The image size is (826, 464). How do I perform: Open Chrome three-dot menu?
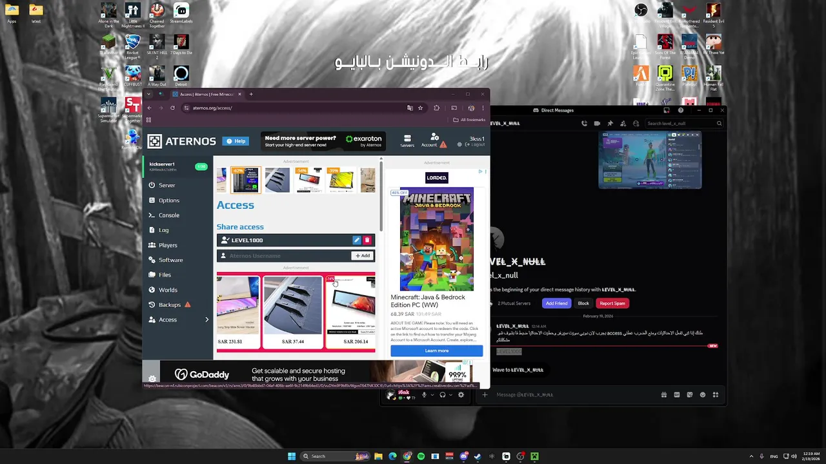(483, 108)
